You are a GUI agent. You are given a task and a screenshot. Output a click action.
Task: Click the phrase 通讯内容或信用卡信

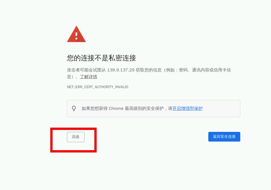211,70
